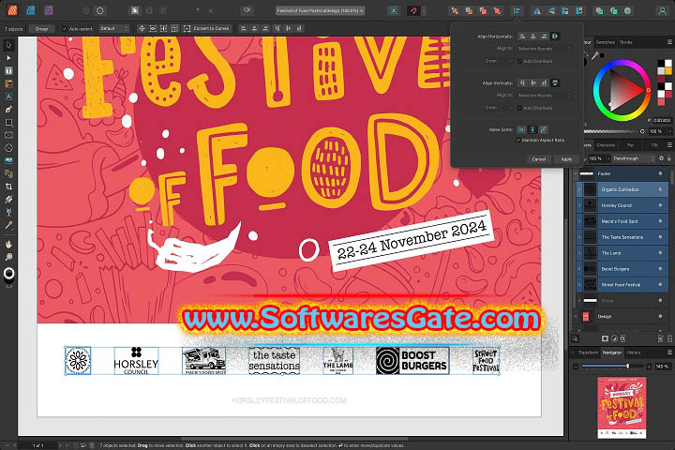Collapse the Design layer group
This screenshot has width=675, height=450.
pos(576,316)
